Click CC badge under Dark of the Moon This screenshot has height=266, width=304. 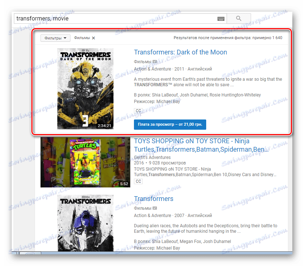pos(138,111)
